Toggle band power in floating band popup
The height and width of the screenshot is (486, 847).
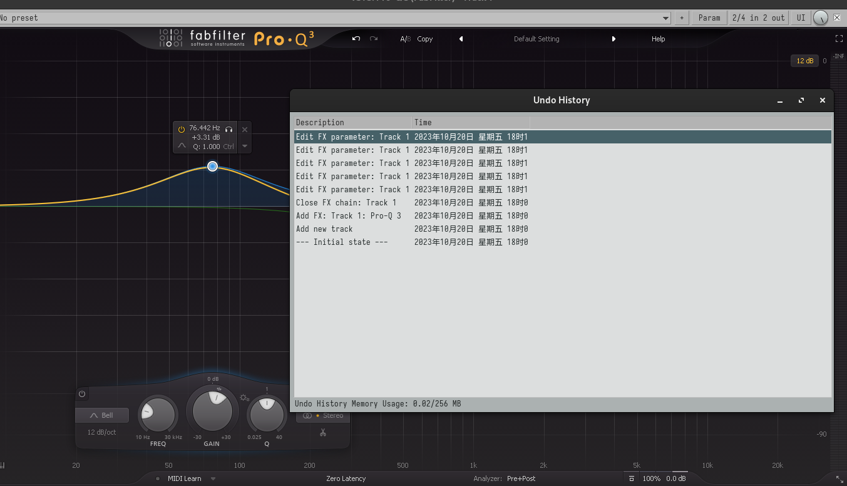pyautogui.click(x=182, y=129)
